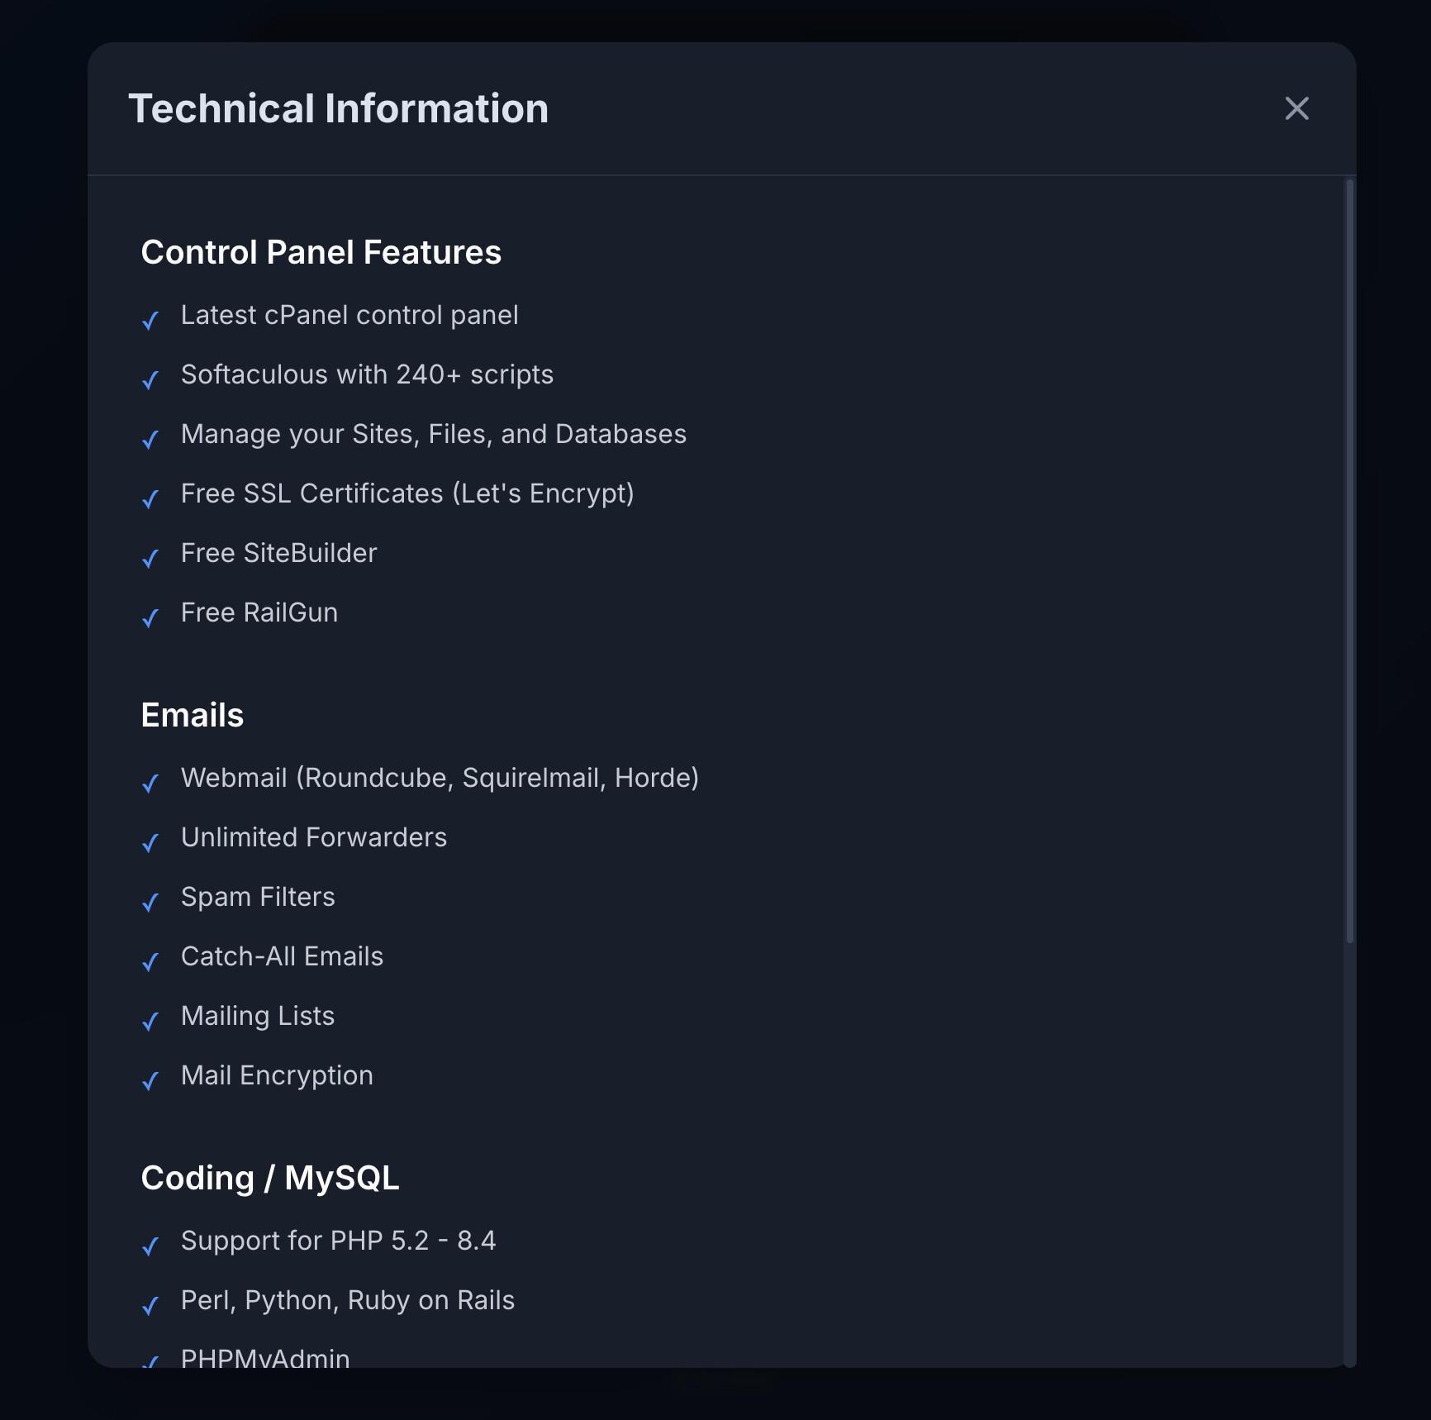Click the Perl, Python, Ruby on Rails item
Image resolution: width=1431 pixels, height=1420 pixels.
coord(347,1300)
